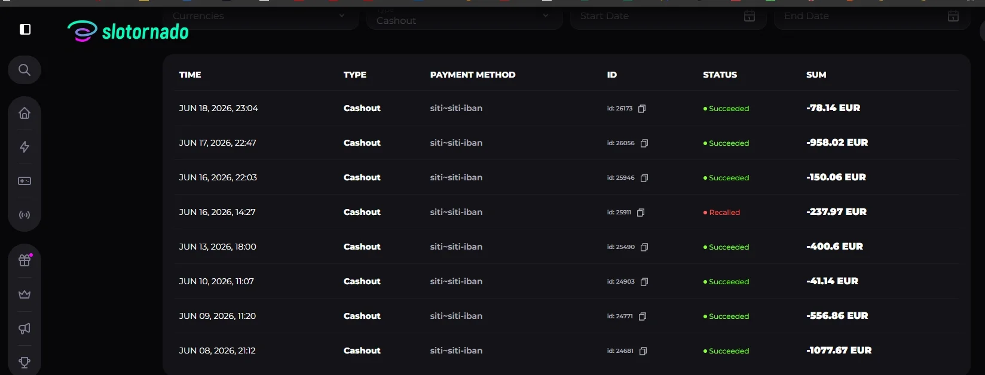
Task: Open the game controller sidebar icon
Action: click(25, 181)
